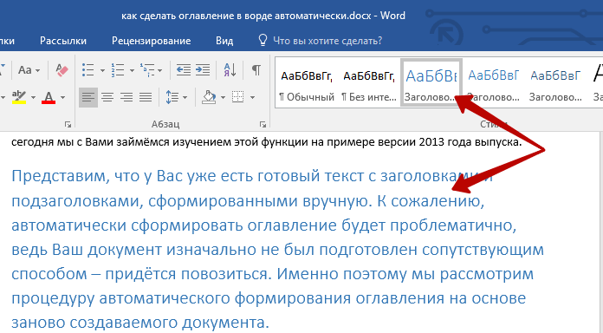The width and height of the screenshot is (603, 333).
Task: Click the document title in the title bar
Action: 263,16
